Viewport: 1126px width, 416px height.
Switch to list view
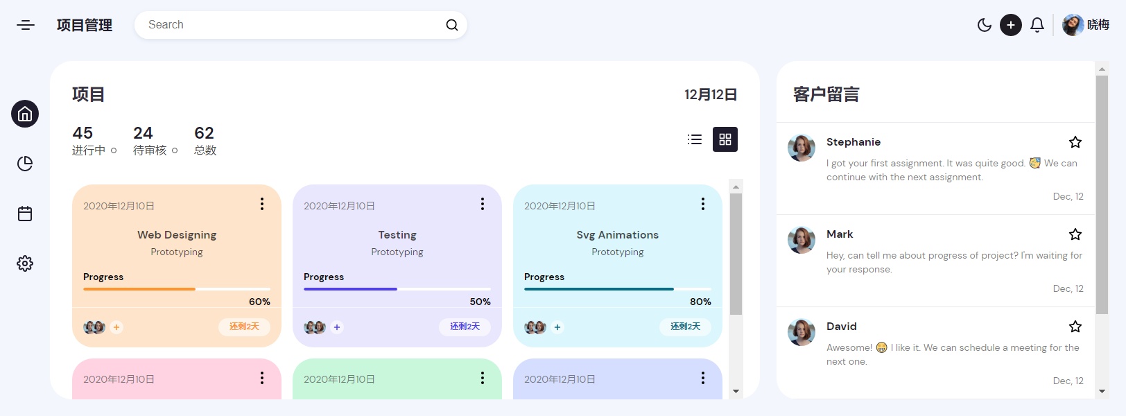[695, 139]
